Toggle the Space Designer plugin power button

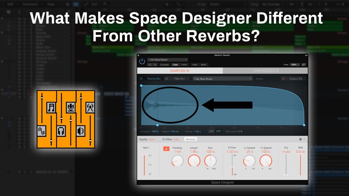(142, 61)
